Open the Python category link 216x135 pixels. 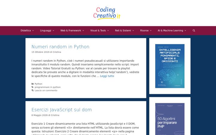tap(38, 84)
